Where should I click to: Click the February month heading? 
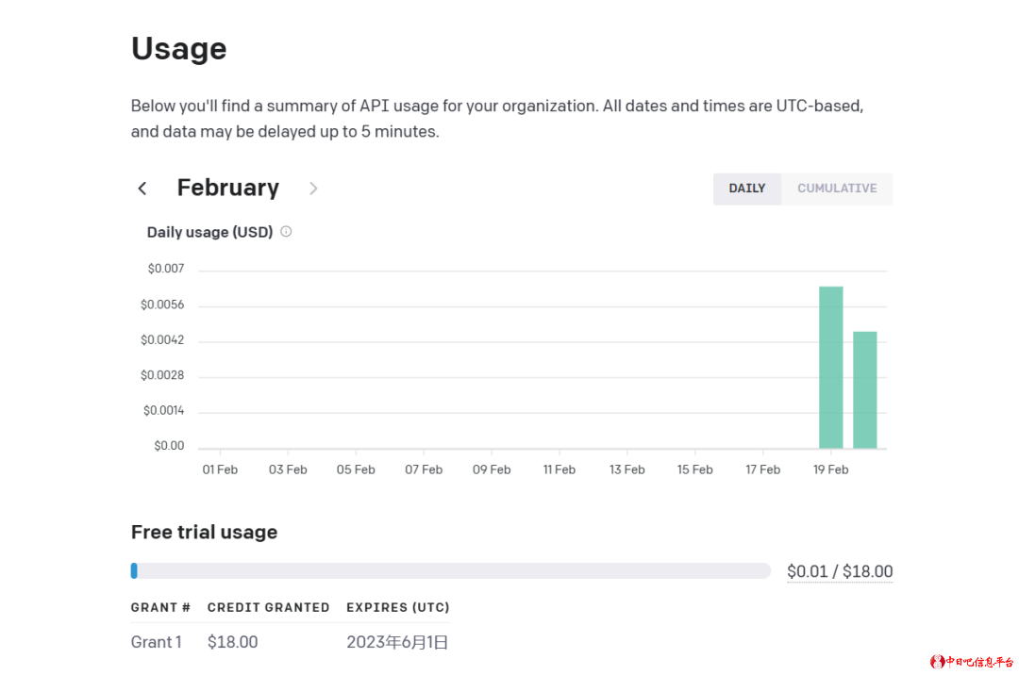(x=227, y=189)
